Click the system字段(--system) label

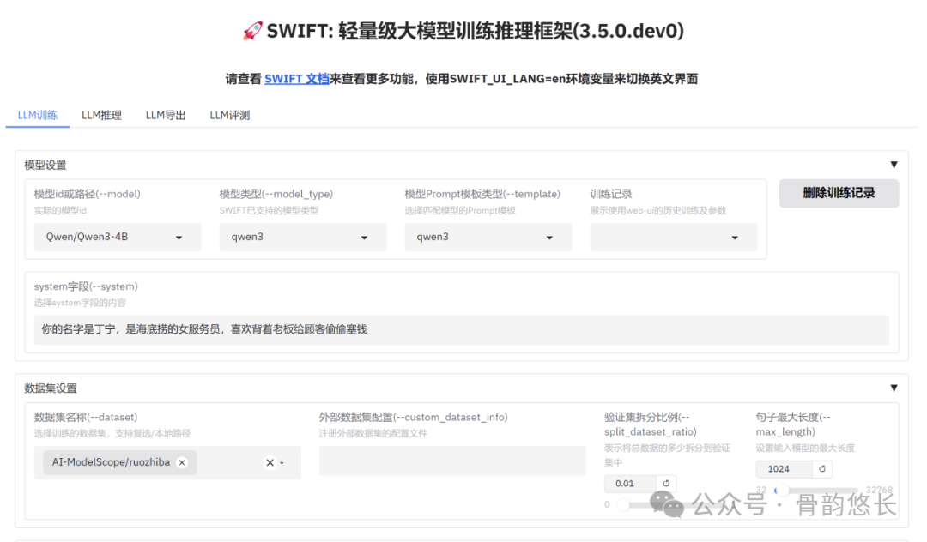coord(86,286)
